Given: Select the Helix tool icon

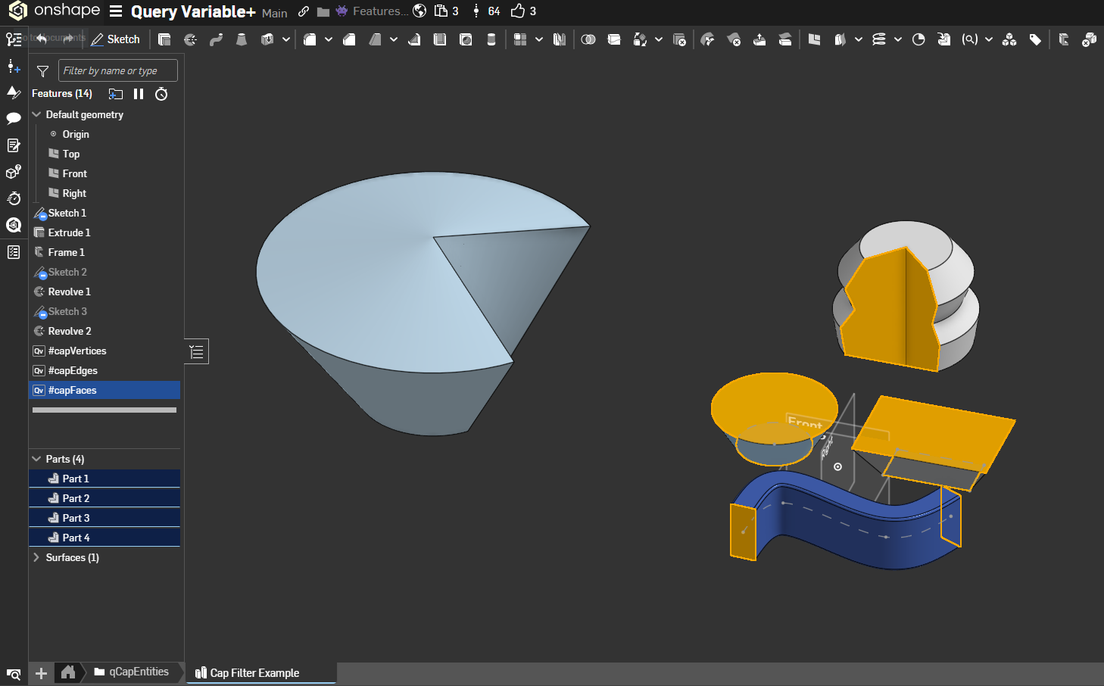Looking at the screenshot, I should [x=878, y=39].
